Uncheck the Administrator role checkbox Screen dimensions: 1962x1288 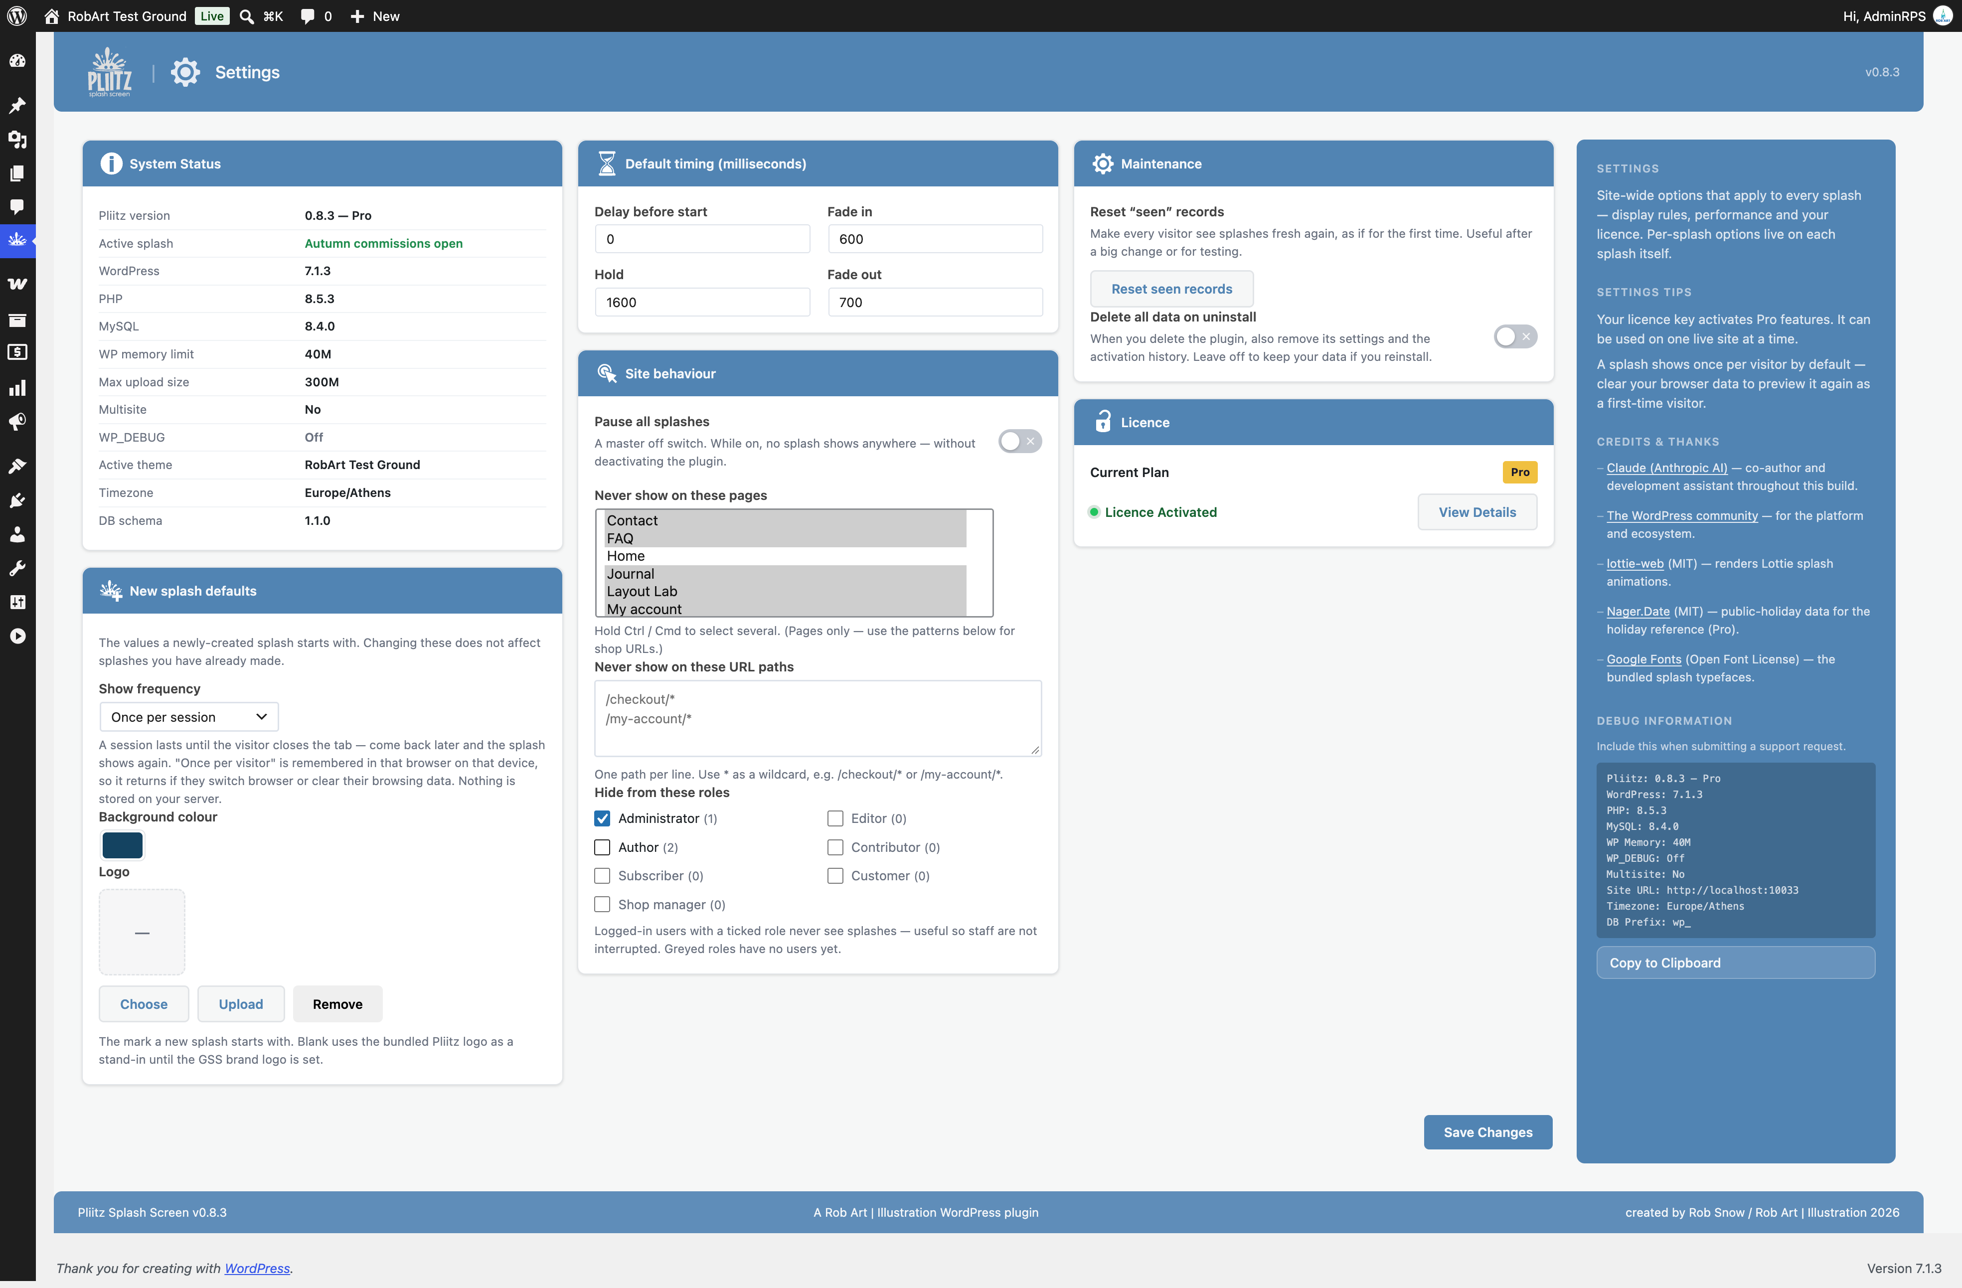(x=602, y=818)
